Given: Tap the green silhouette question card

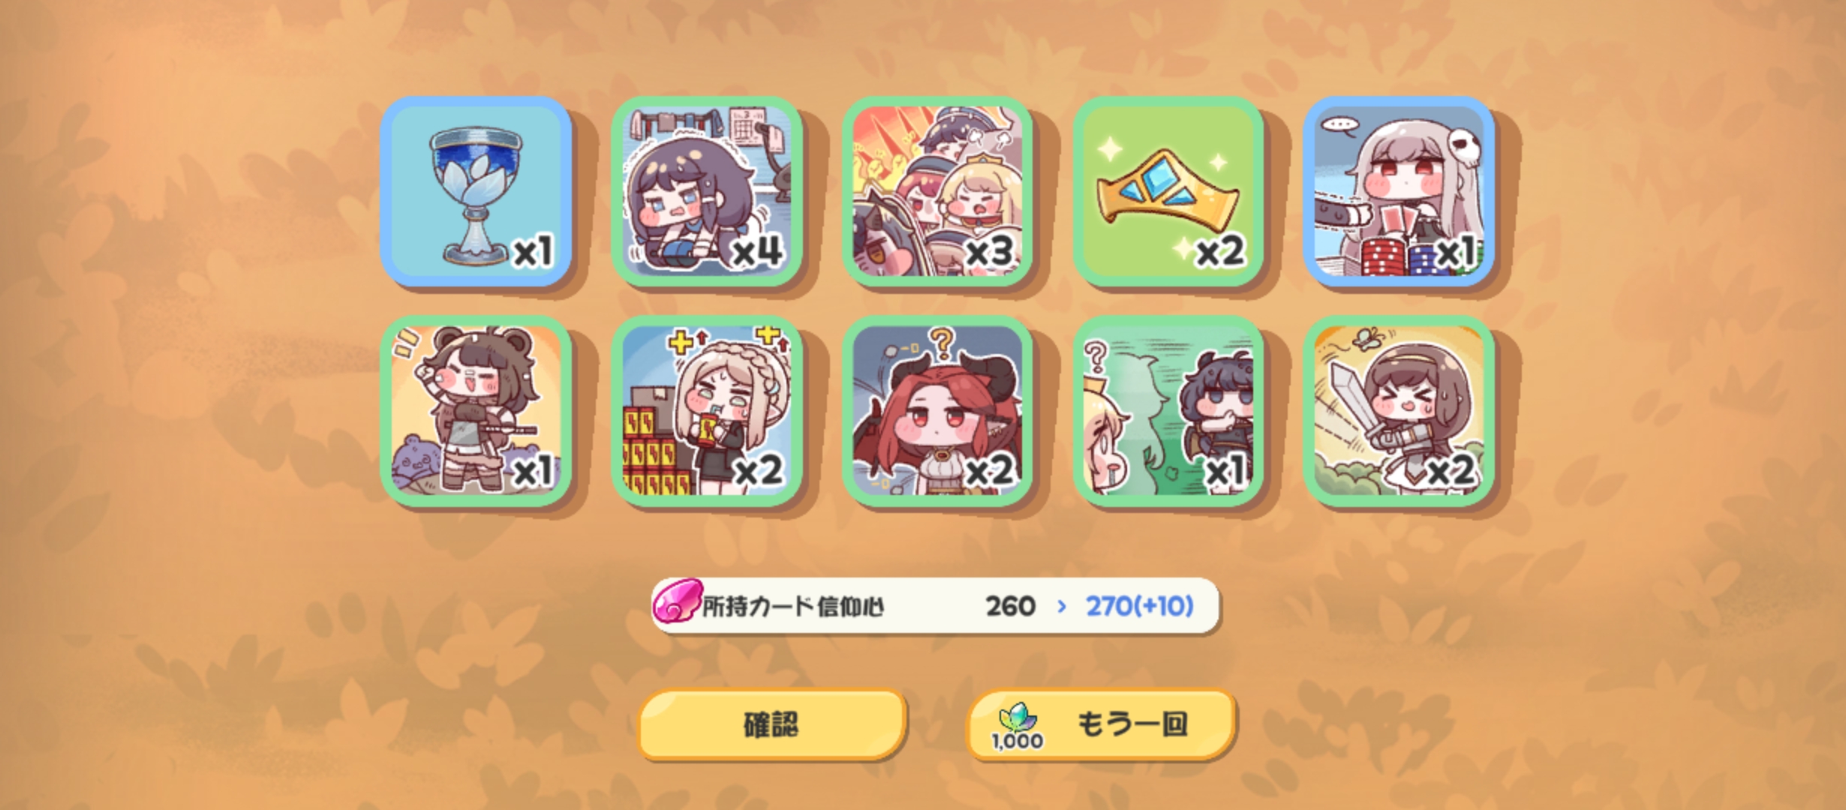Looking at the screenshot, I should tap(1168, 411).
